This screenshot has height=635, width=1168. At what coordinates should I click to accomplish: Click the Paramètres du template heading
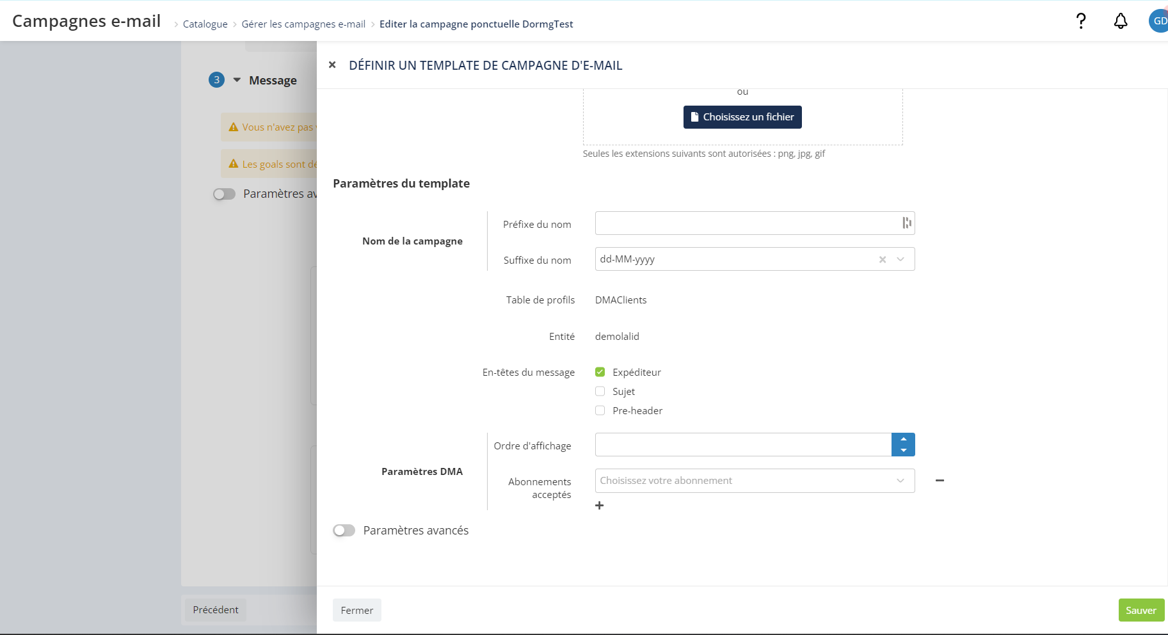pyautogui.click(x=401, y=184)
